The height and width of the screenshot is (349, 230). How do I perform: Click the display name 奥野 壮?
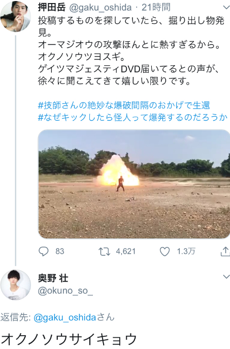tap(53, 278)
